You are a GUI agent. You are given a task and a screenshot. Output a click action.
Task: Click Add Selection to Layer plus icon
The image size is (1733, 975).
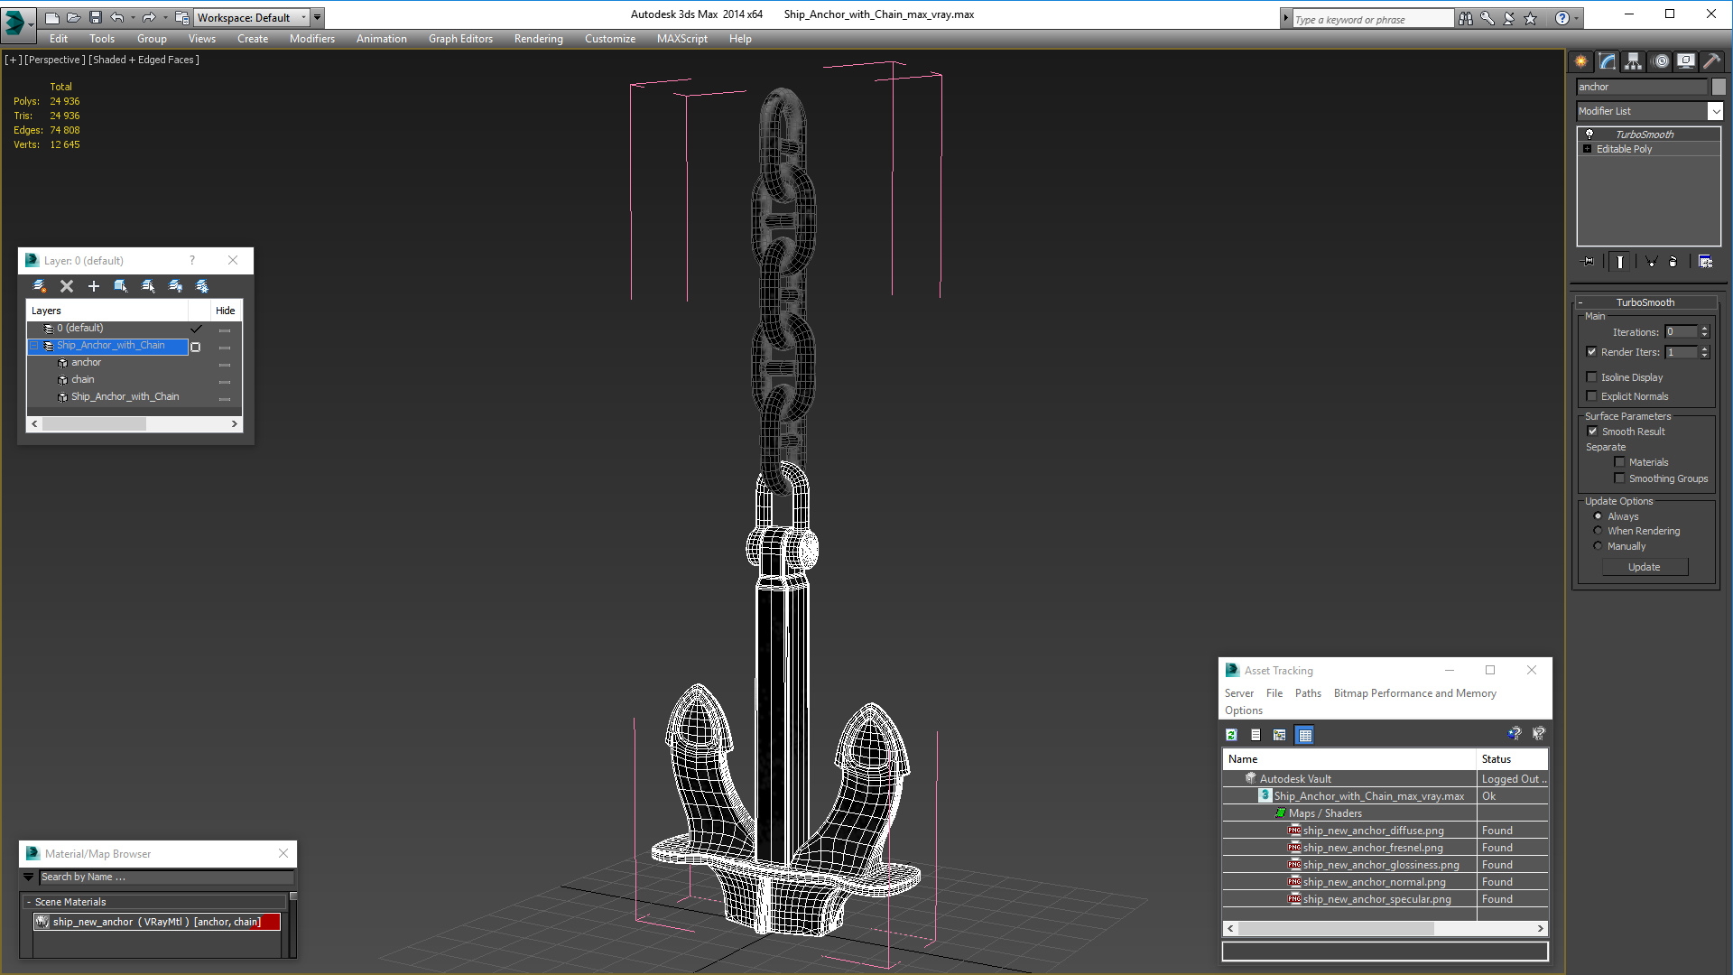click(94, 286)
